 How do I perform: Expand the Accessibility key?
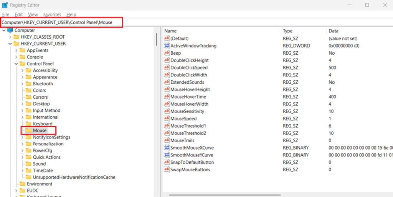22,70
